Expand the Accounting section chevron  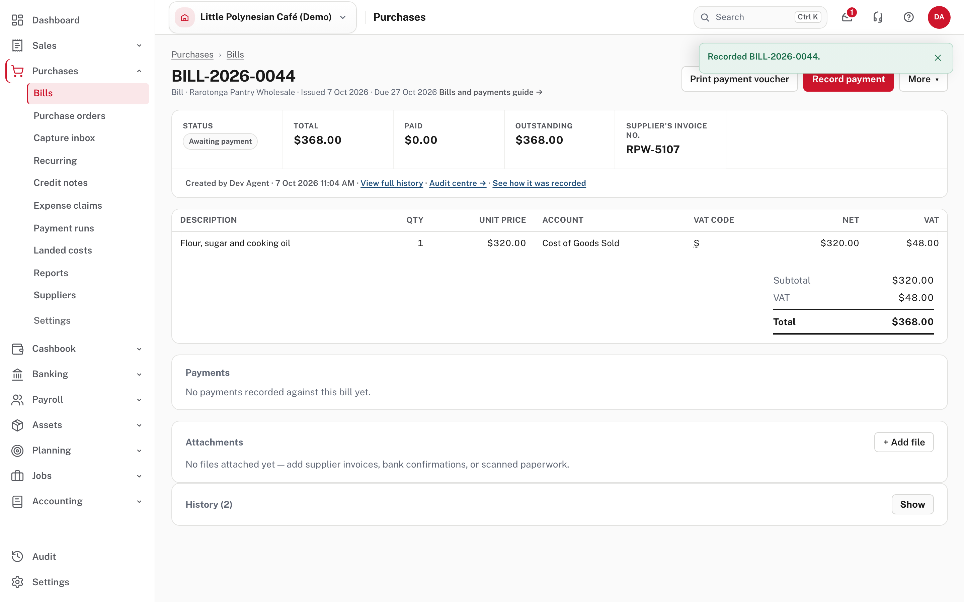point(139,502)
